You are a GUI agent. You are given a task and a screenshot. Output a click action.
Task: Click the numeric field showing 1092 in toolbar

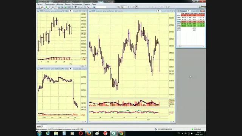[123, 7]
